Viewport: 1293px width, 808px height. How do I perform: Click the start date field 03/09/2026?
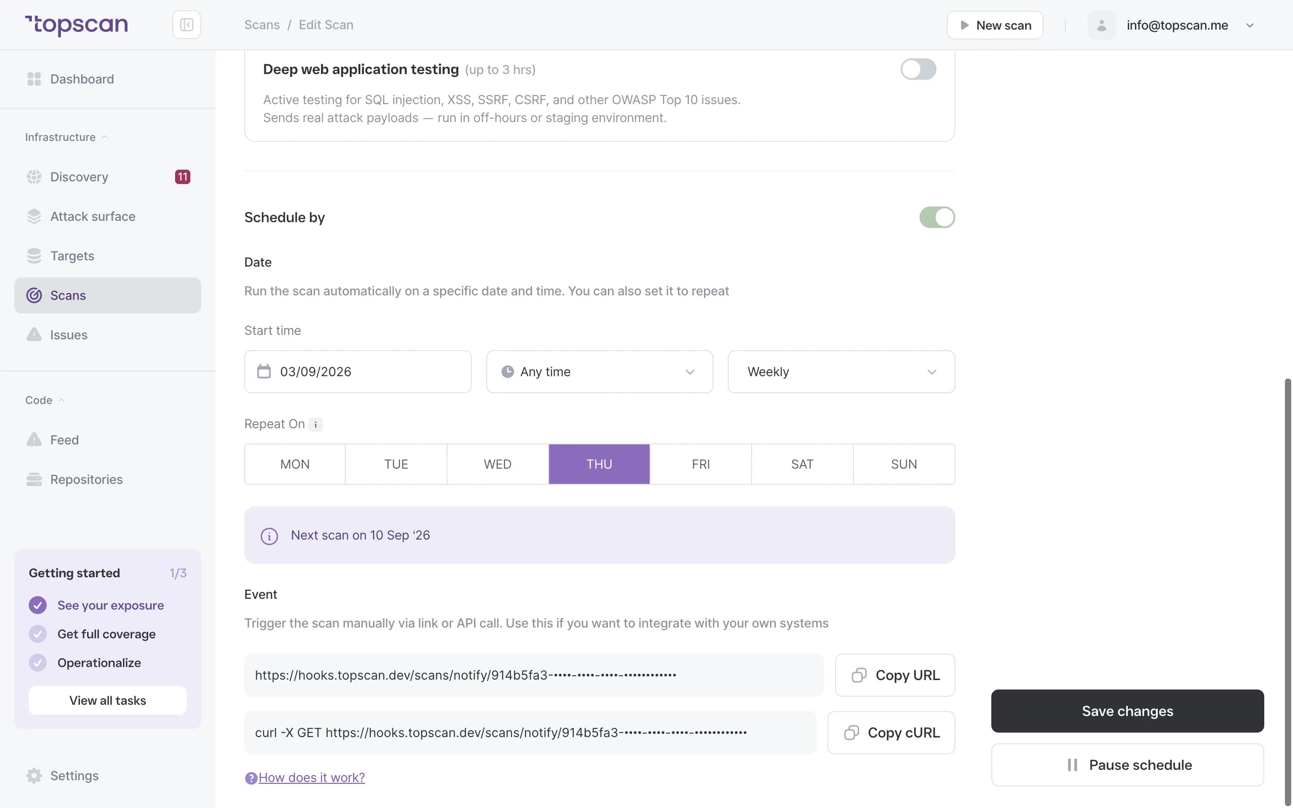pyautogui.click(x=357, y=372)
